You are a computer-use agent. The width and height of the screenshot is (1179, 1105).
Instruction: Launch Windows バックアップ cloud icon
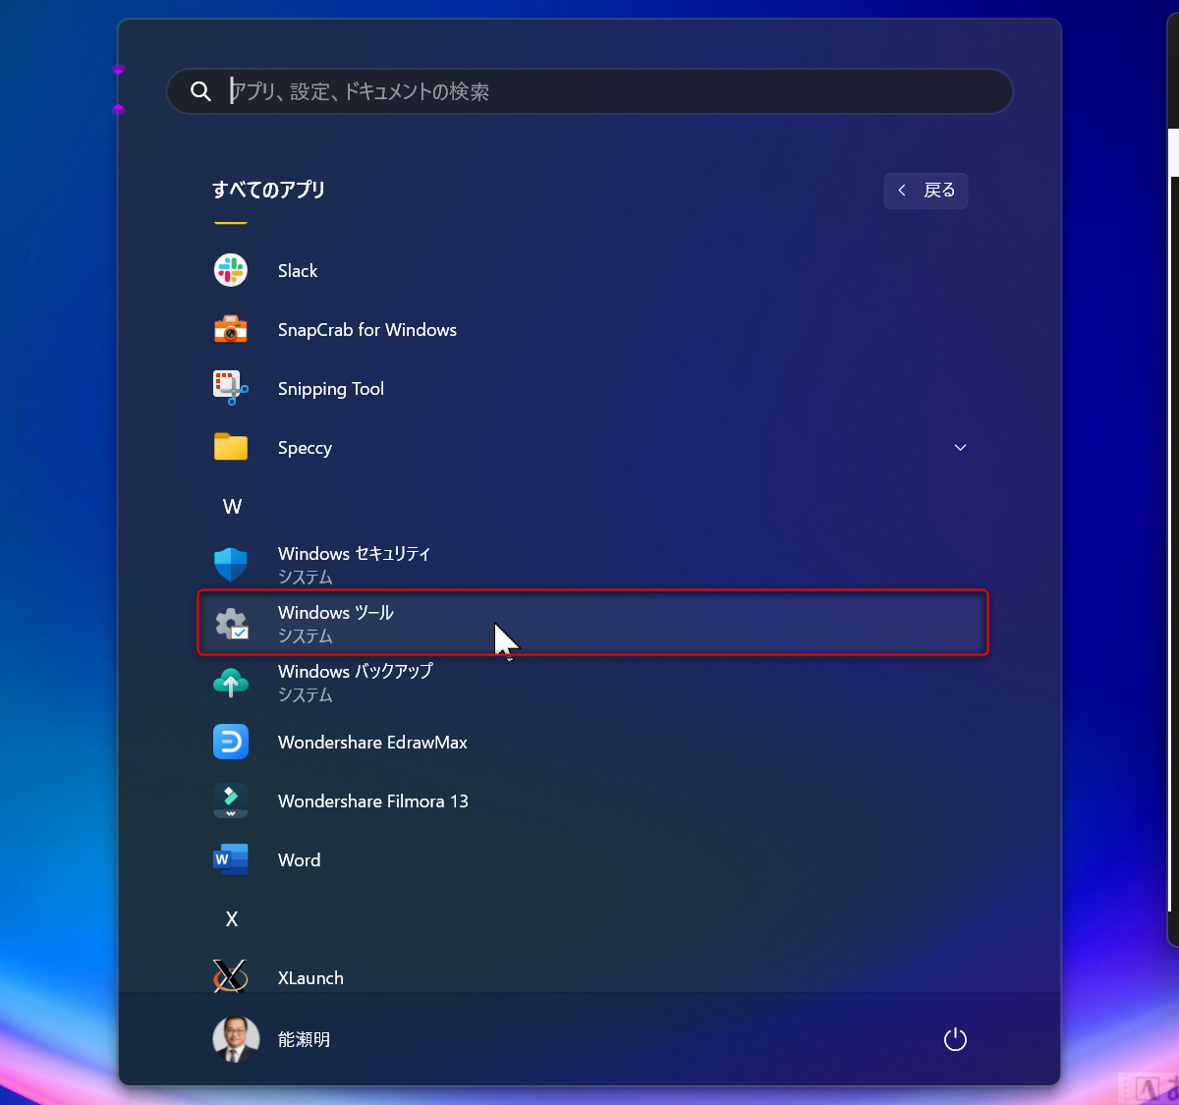tap(231, 683)
